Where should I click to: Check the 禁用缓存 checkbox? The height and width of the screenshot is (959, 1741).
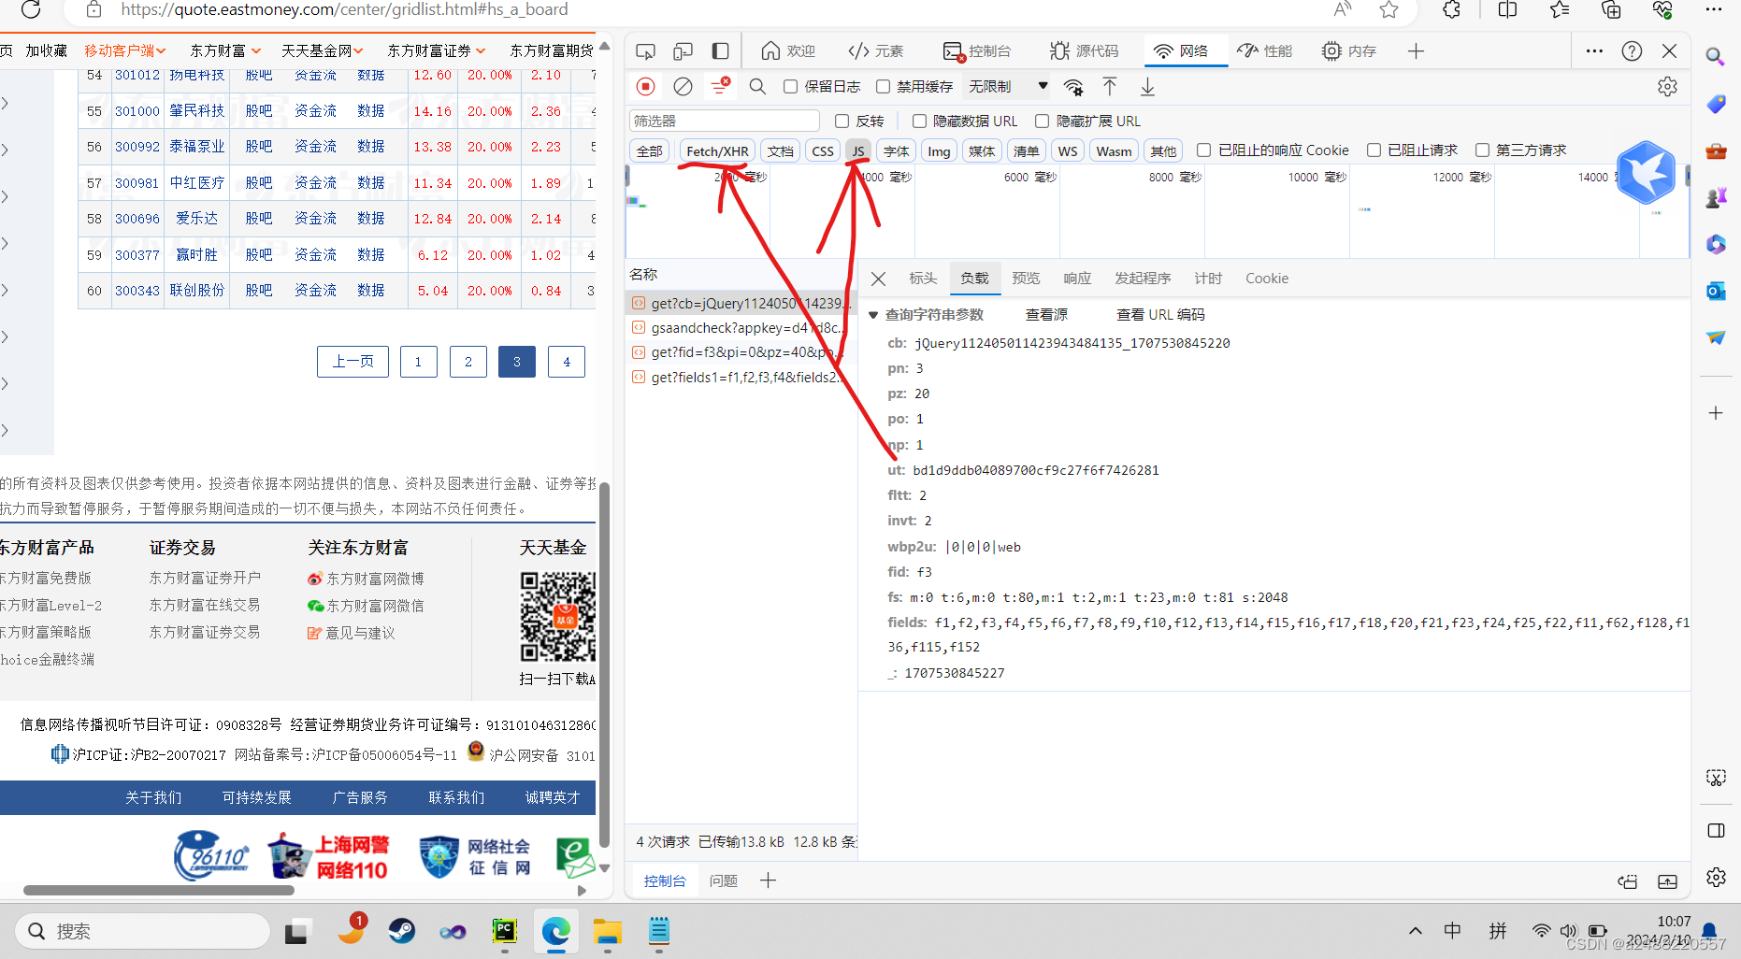click(x=883, y=87)
